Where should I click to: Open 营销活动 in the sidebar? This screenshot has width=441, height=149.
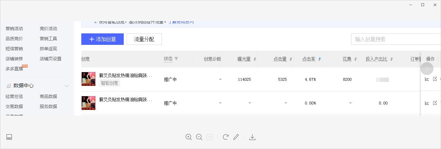click(x=14, y=29)
